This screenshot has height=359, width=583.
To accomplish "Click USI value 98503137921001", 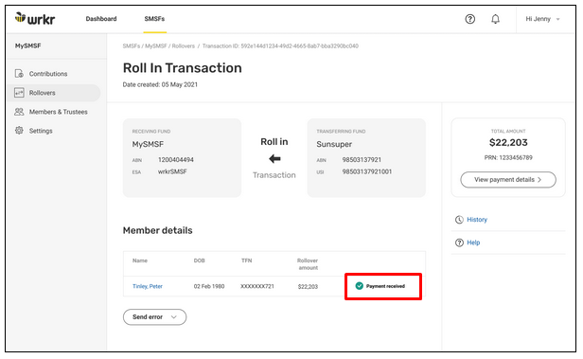I will 367,171.
